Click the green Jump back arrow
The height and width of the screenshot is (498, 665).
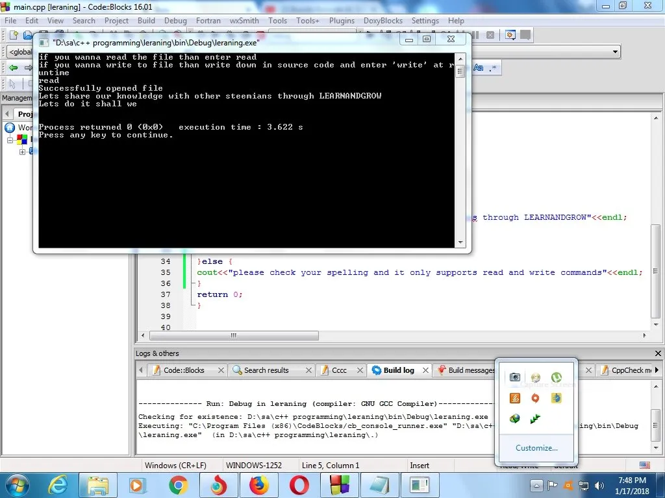pos(14,67)
